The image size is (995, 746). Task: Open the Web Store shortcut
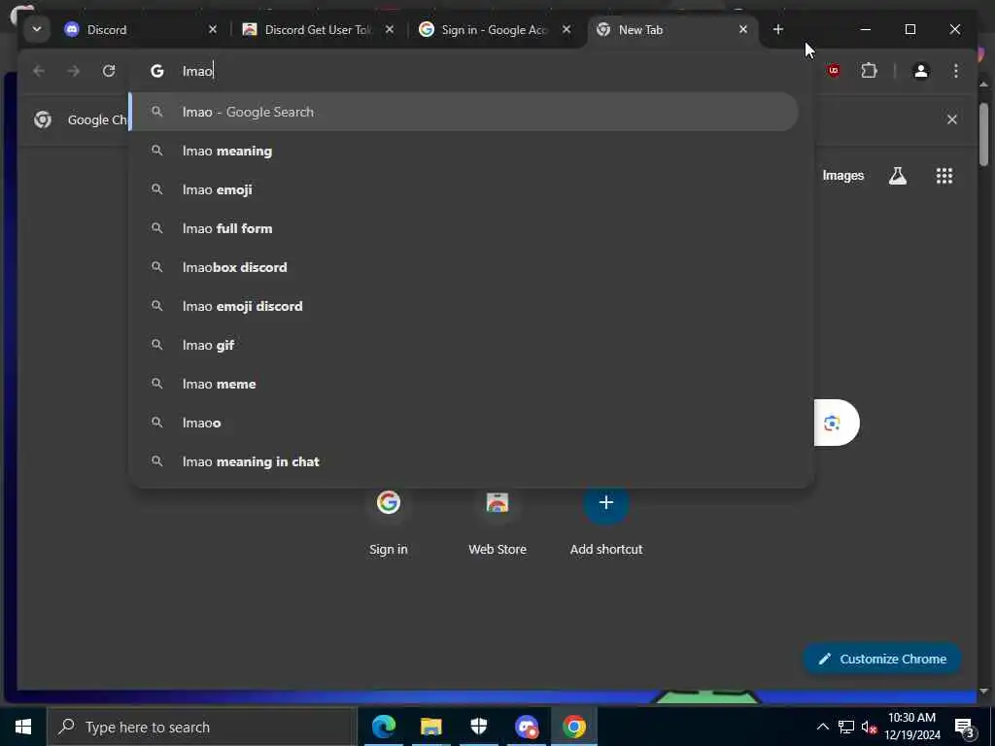point(497,524)
